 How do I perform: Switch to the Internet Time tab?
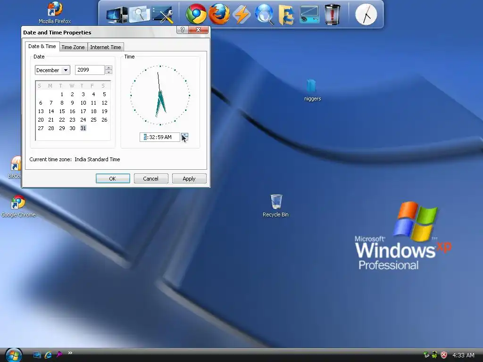point(106,47)
